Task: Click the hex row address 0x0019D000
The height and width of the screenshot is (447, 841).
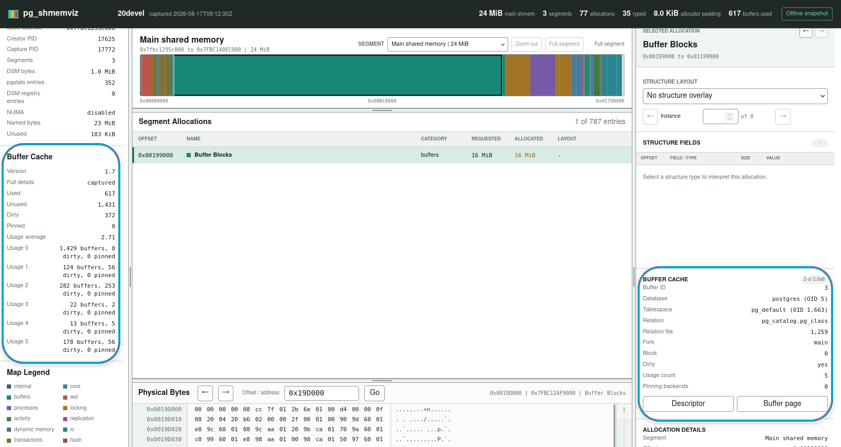Action: (164, 410)
